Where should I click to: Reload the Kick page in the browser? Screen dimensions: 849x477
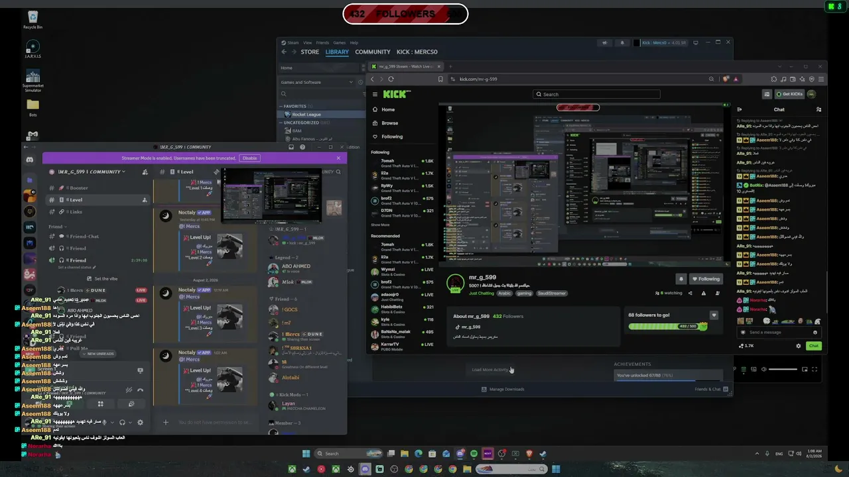[391, 79]
